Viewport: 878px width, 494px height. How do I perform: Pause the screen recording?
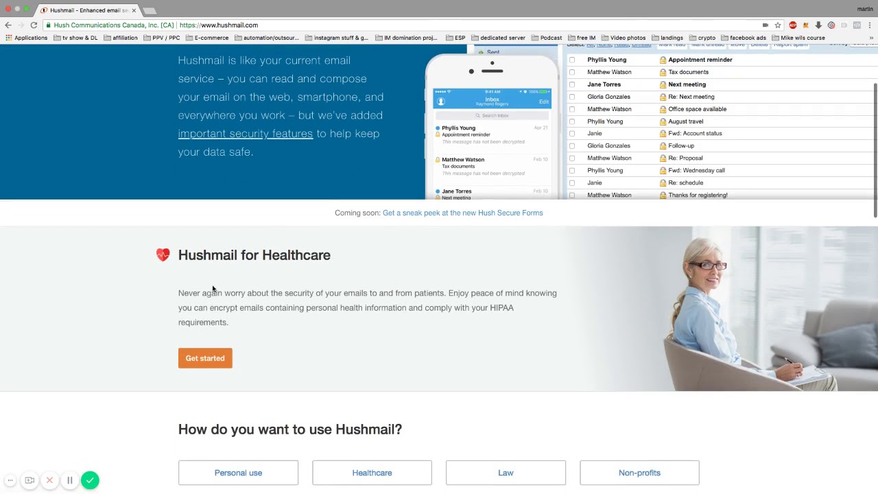point(69,480)
